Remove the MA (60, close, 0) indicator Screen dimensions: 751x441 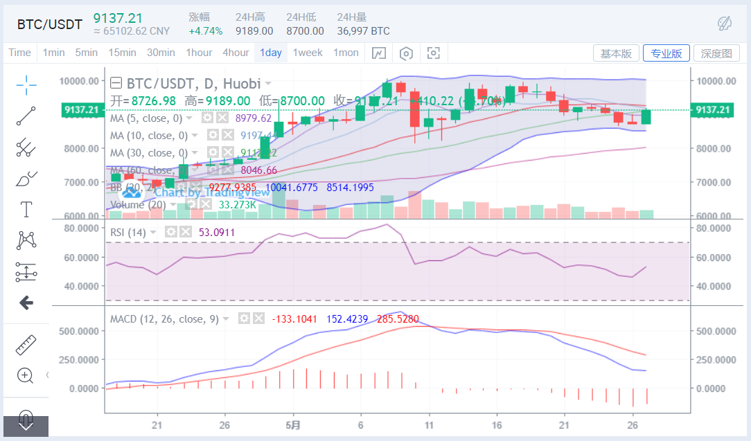point(228,170)
